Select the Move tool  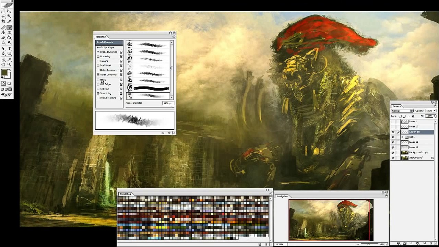9,11
